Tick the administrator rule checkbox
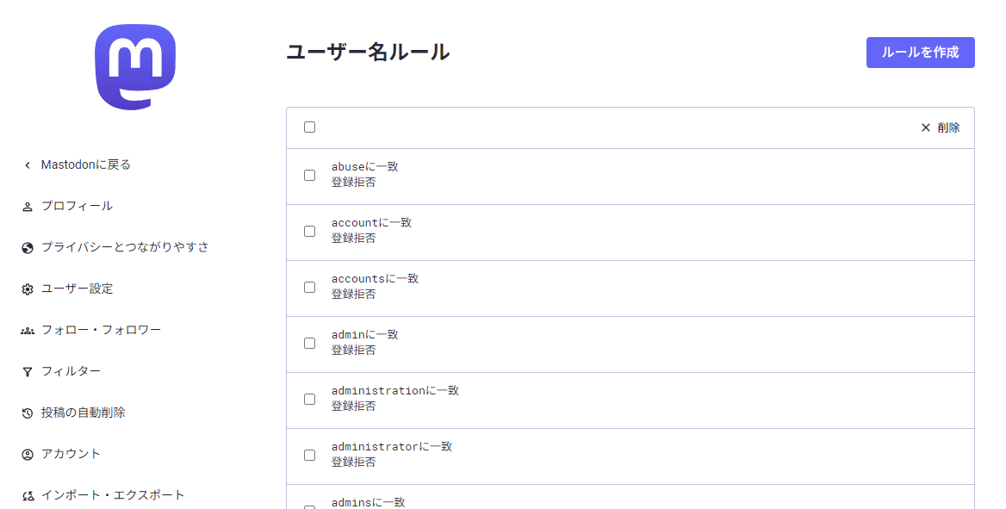Image resolution: width=1006 pixels, height=509 pixels. click(310, 455)
